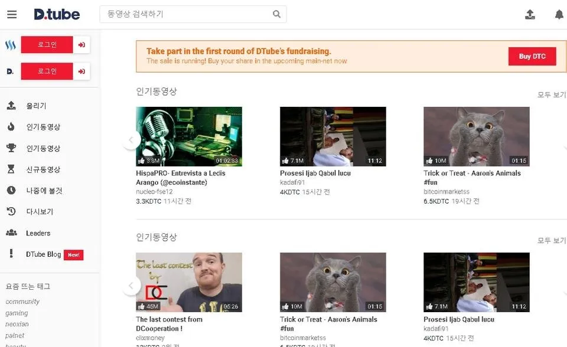The image size is (567, 347).
Task: Open second-row Trick or Treat cat thumbnail
Action: pos(333,282)
